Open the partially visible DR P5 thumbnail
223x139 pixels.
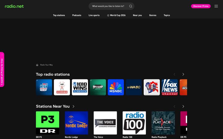pos(184,123)
